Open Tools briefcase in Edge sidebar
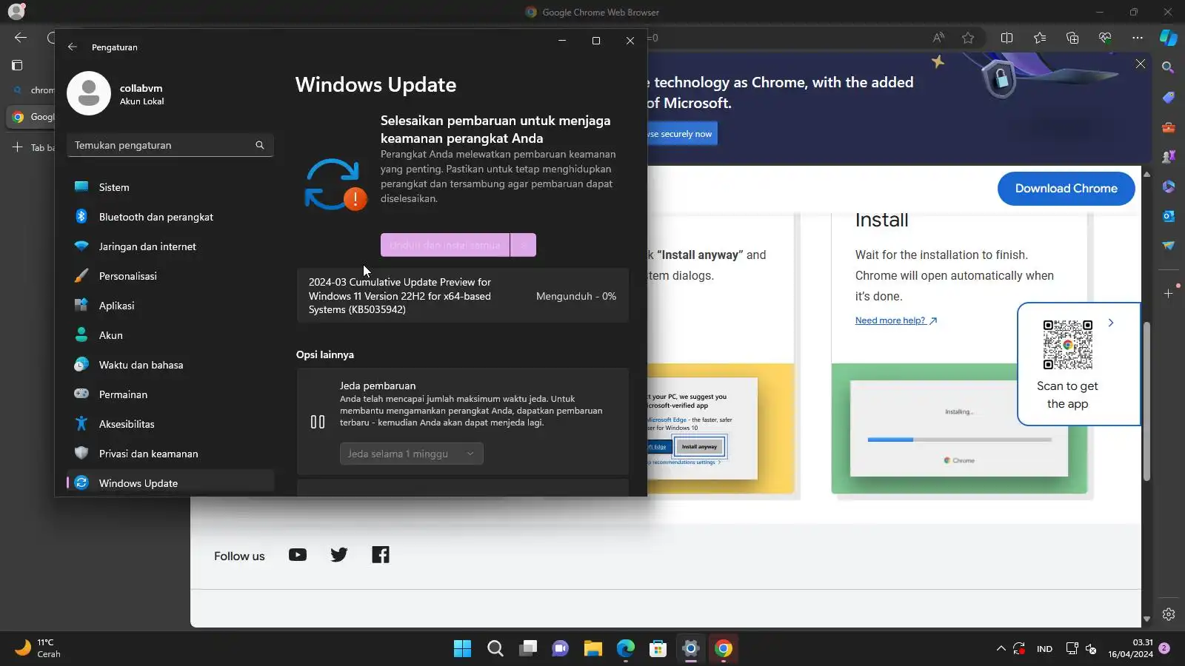The height and width of the screenshot is (666, 1185). pos(1169,127)
